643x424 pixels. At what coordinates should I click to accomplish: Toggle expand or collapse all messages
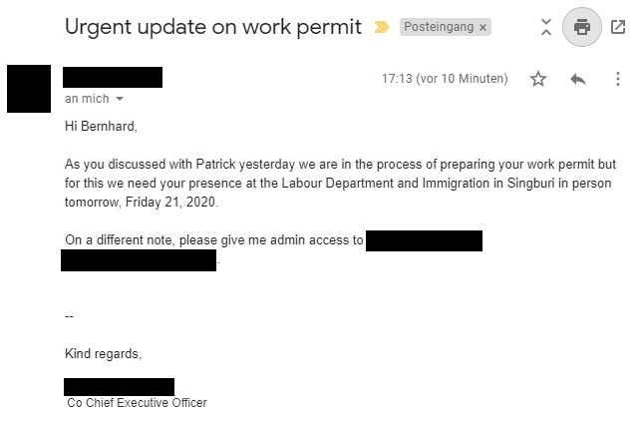click(545, 28)
